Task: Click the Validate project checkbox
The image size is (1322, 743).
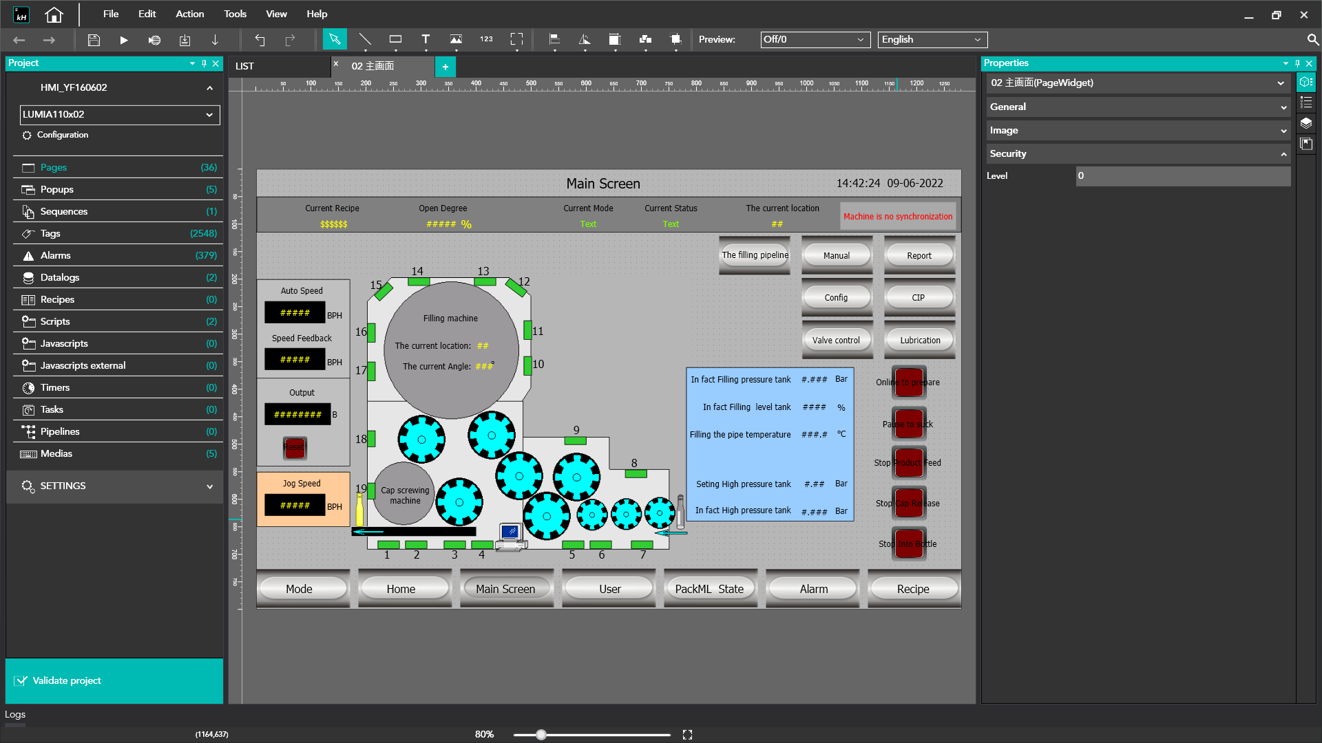Action: (x=21, y=680)
